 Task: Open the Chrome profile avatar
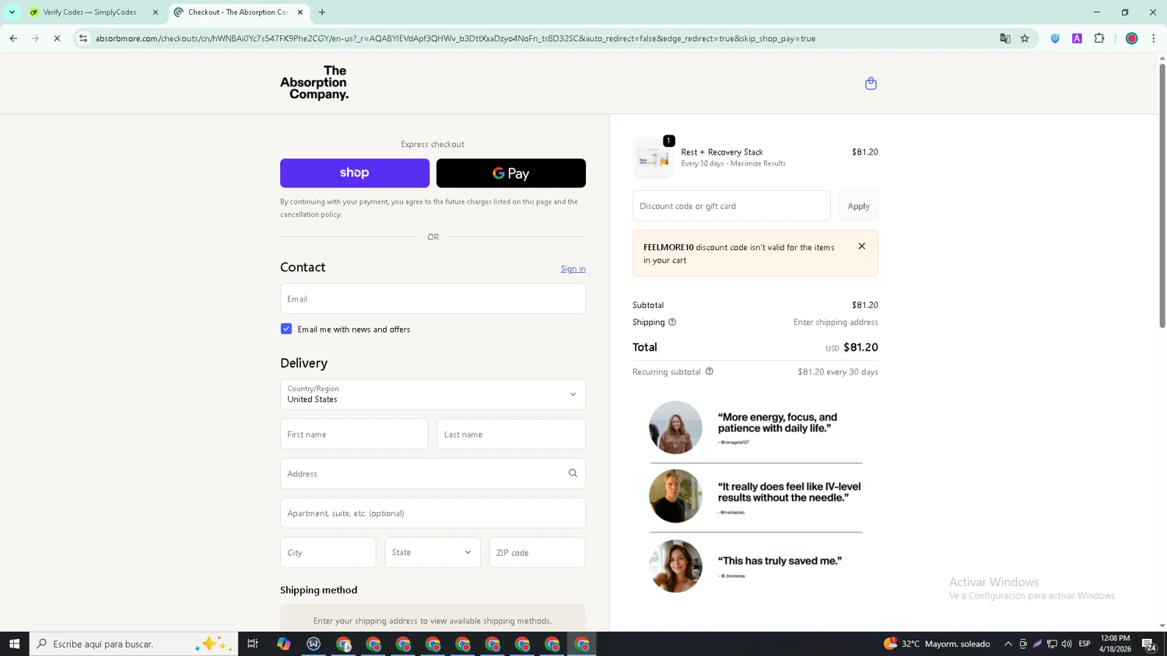tap(1132, 38)
